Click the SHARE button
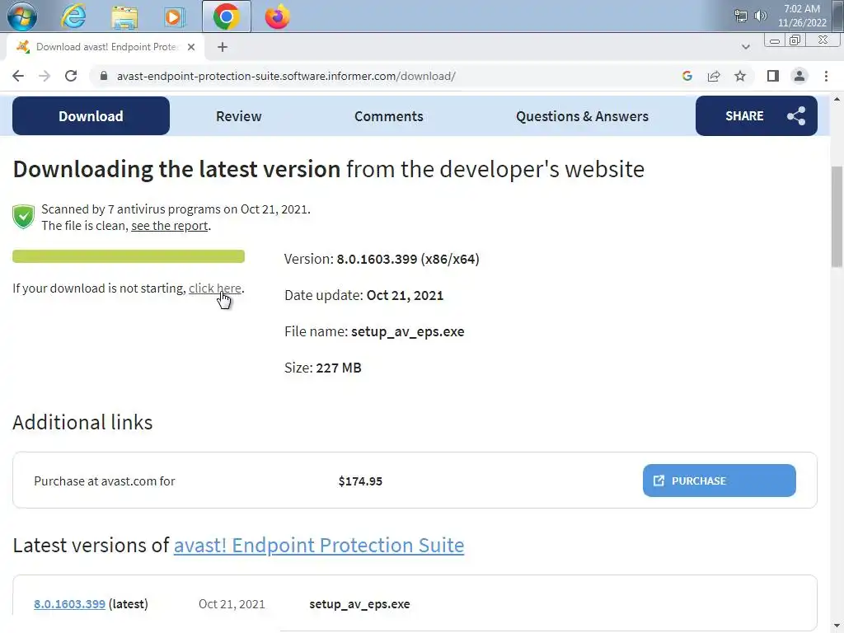Screen dimensions: 844x633 point(757,115)
